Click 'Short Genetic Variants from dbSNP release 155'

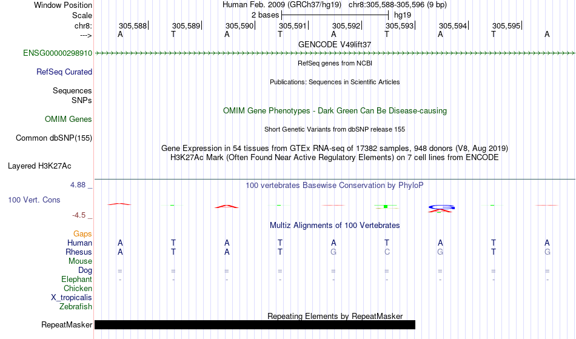pyautogui.click(x=335, y=129)
